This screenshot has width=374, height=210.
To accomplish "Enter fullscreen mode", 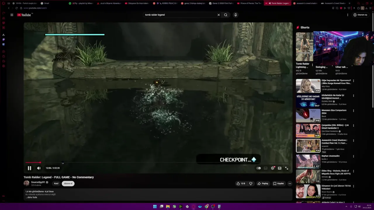I will pyautogui.click(x=287, y=168).
